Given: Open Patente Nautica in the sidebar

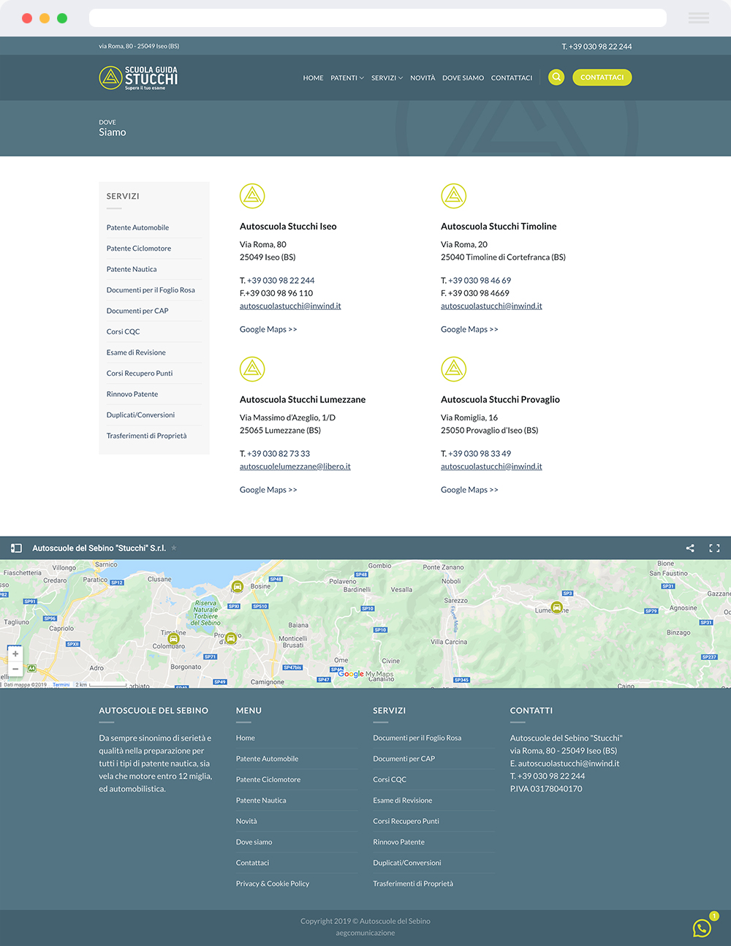Looking at the screenshot, I should (132, 269).
